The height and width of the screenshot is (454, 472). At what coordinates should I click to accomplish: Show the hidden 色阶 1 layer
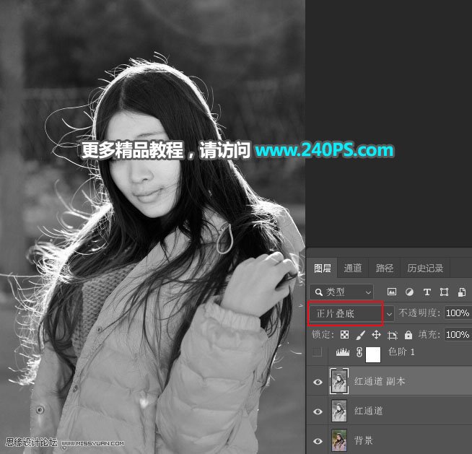pyautogui.click(x=318, y=352)
